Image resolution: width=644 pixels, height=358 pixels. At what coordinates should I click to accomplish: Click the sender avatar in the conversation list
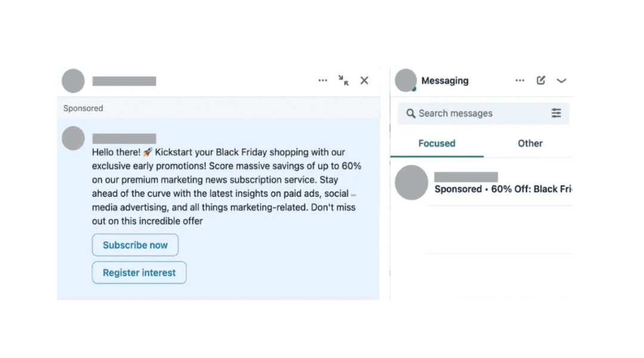click(x=411, y=183)
